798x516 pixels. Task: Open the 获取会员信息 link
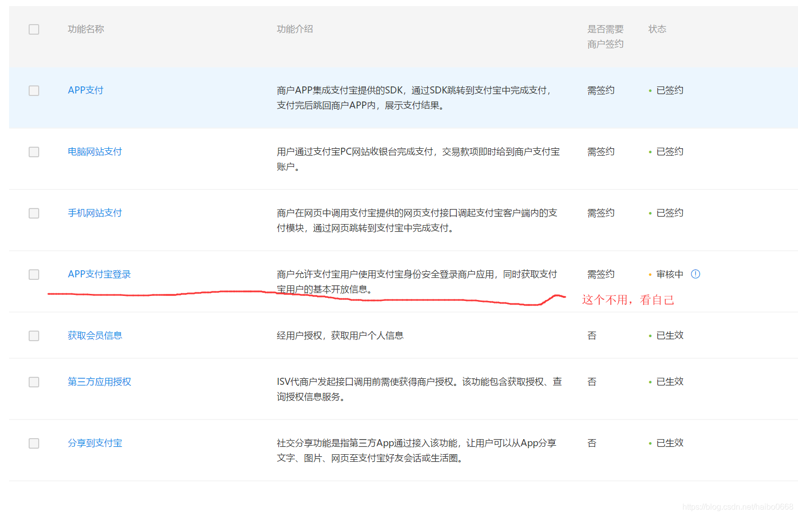click(x=95, y=335)
